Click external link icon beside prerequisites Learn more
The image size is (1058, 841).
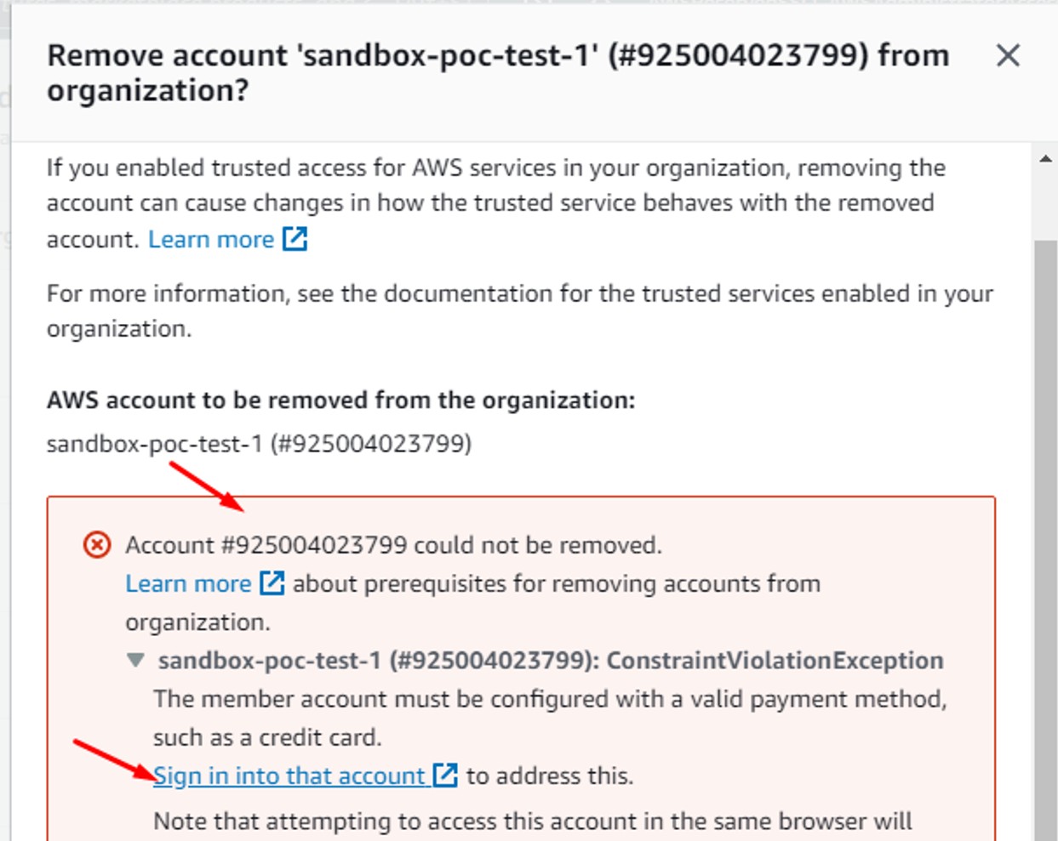point(272,583)
